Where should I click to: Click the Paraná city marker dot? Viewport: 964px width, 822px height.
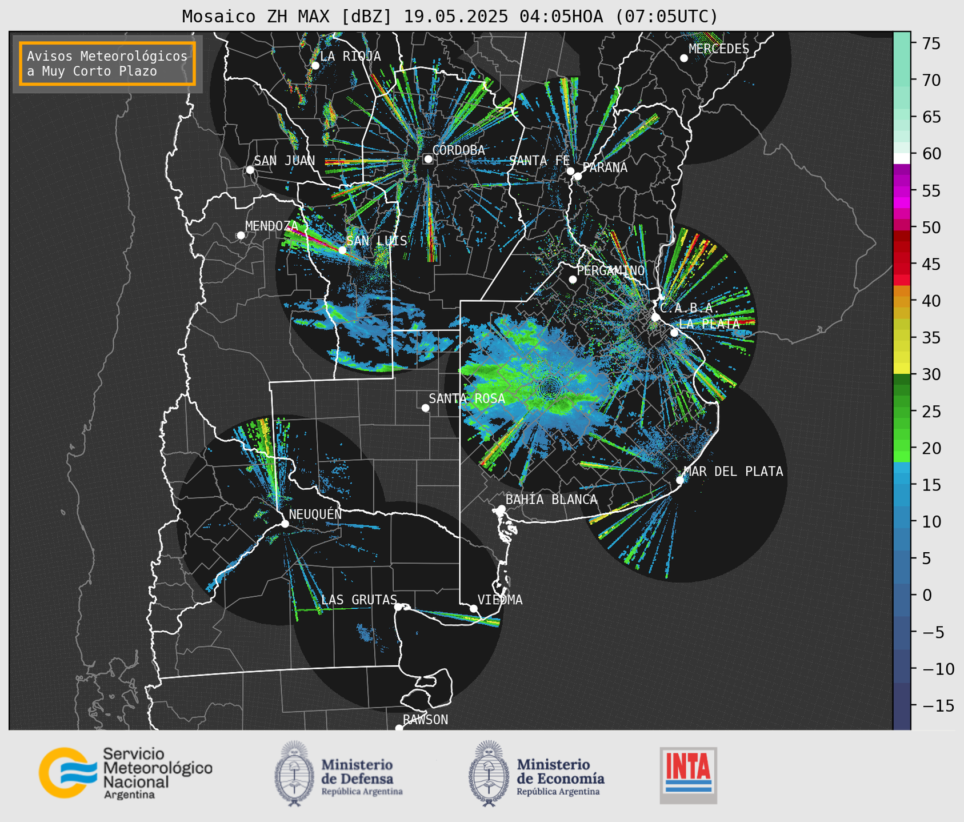tap(578, 176)
